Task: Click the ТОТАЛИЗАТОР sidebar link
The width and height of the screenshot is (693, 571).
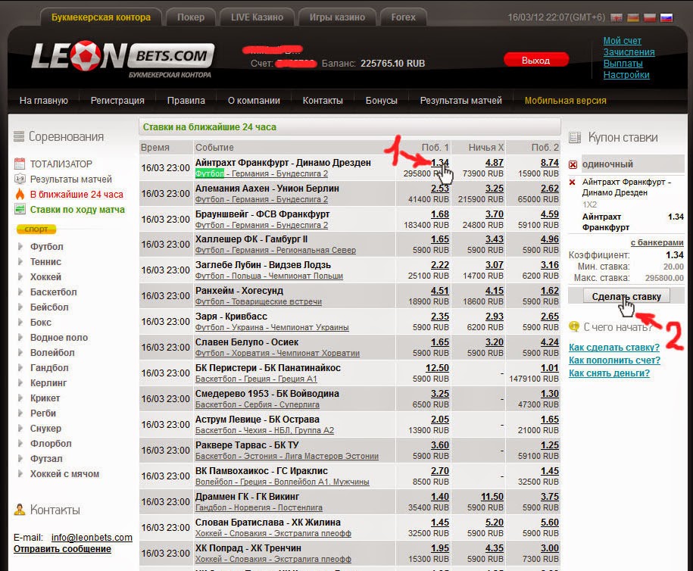Action: (61, 164)
